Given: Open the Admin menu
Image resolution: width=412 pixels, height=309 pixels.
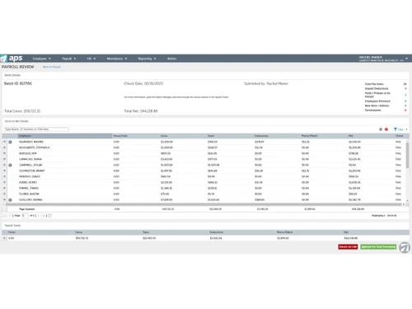Looking at the screenshot, I should 172,59.
